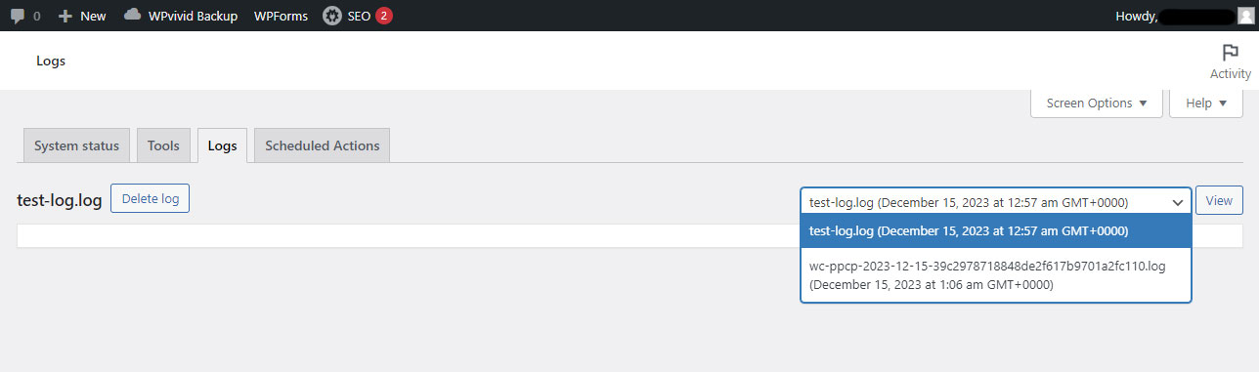
Task: Click the red SEO notification badge
Action: (x=384, y=16)
